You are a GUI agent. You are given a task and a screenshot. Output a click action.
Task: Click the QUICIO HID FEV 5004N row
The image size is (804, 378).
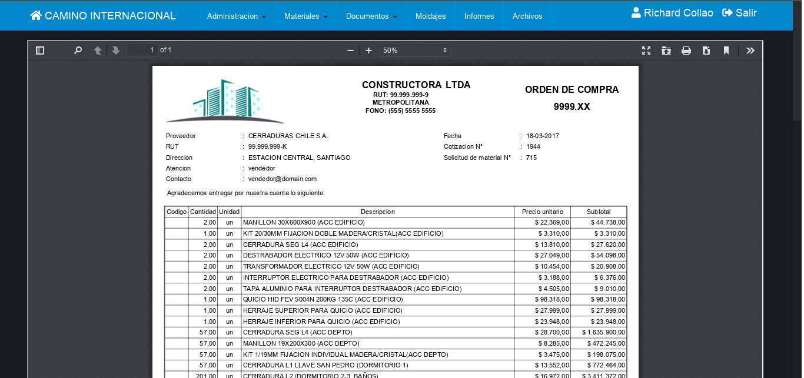pos(396,299)
